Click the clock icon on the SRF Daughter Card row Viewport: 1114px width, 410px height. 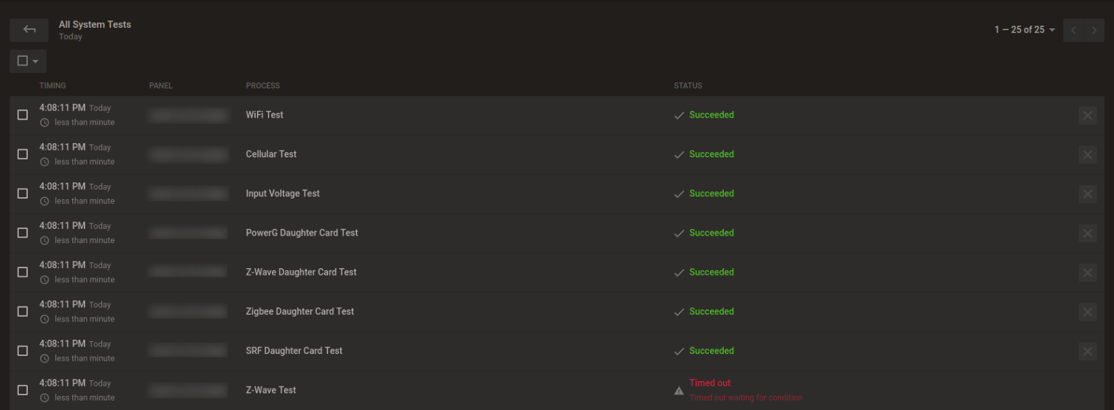pos(44,358)
